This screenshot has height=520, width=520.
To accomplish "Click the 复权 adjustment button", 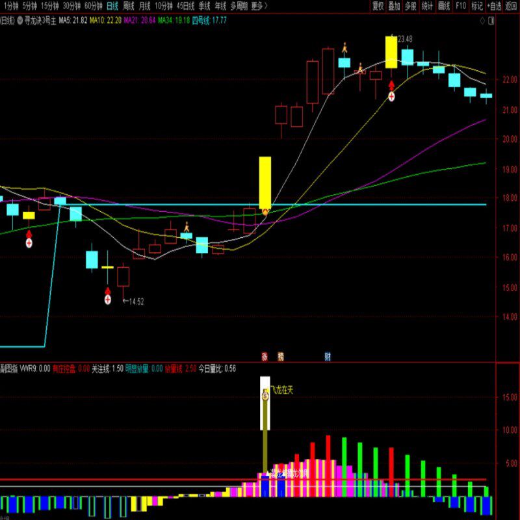I will (x=378, y=6).
